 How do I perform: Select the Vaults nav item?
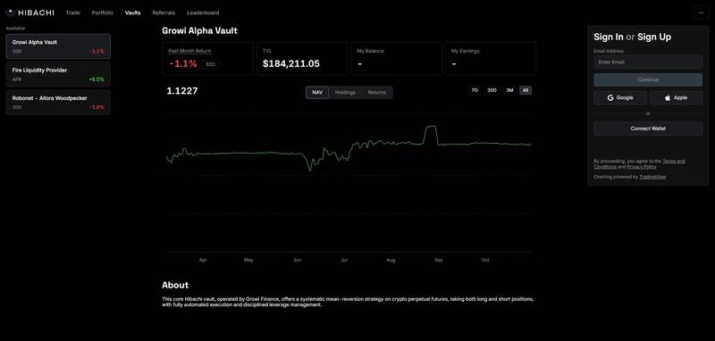(x=132, y=12)
